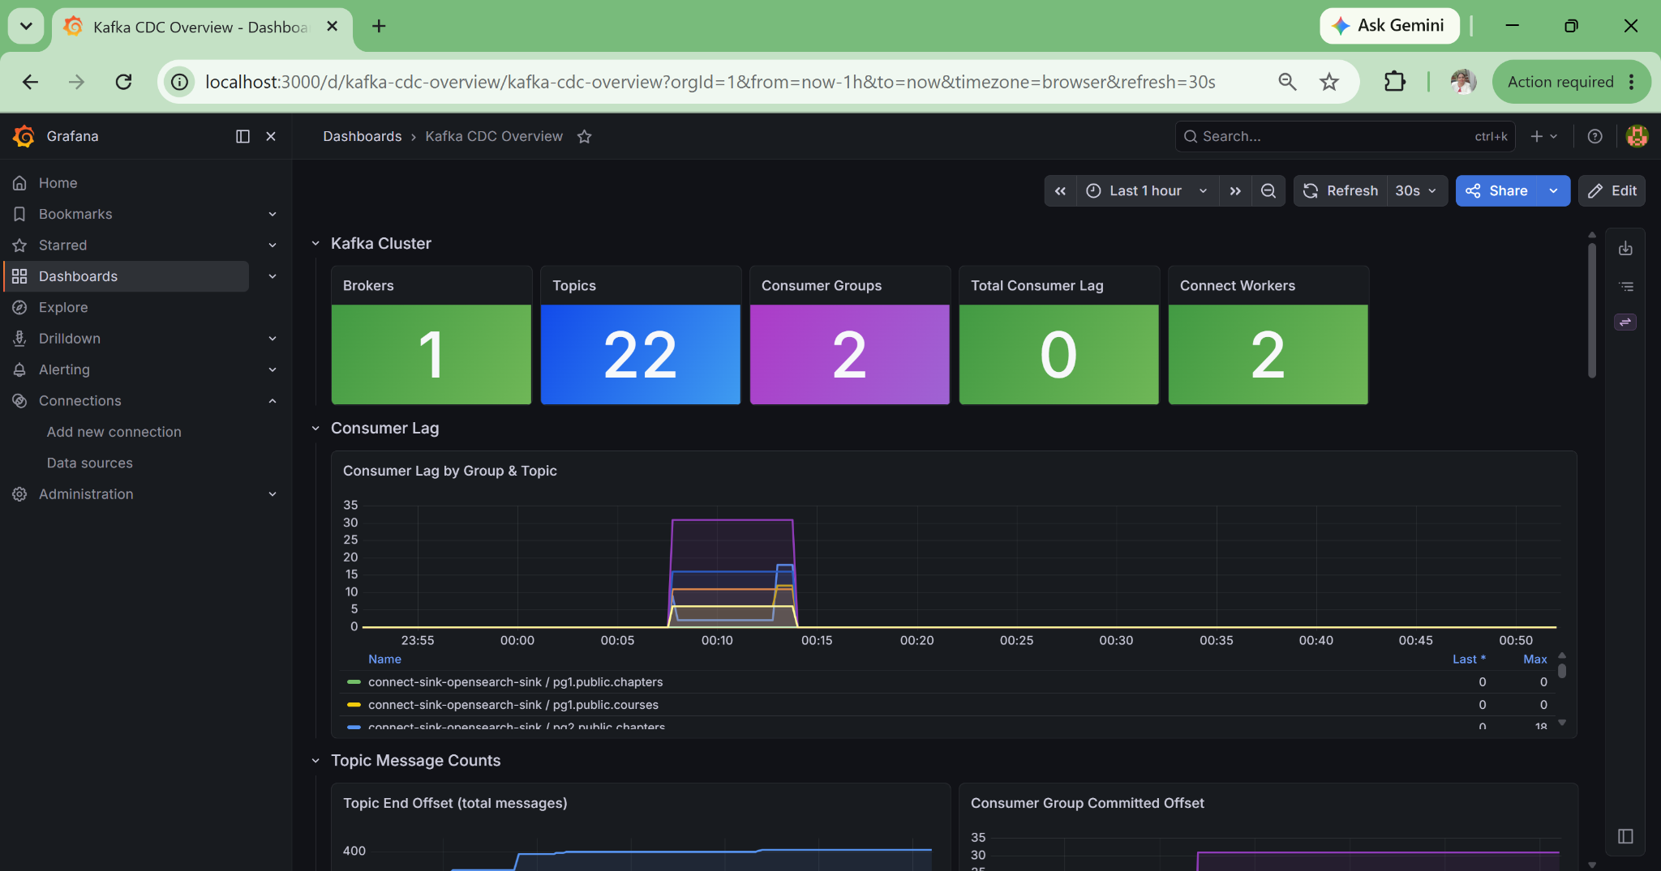Open a new browser tab
This screenshot has height=871, width=1661.
[379, 26]
